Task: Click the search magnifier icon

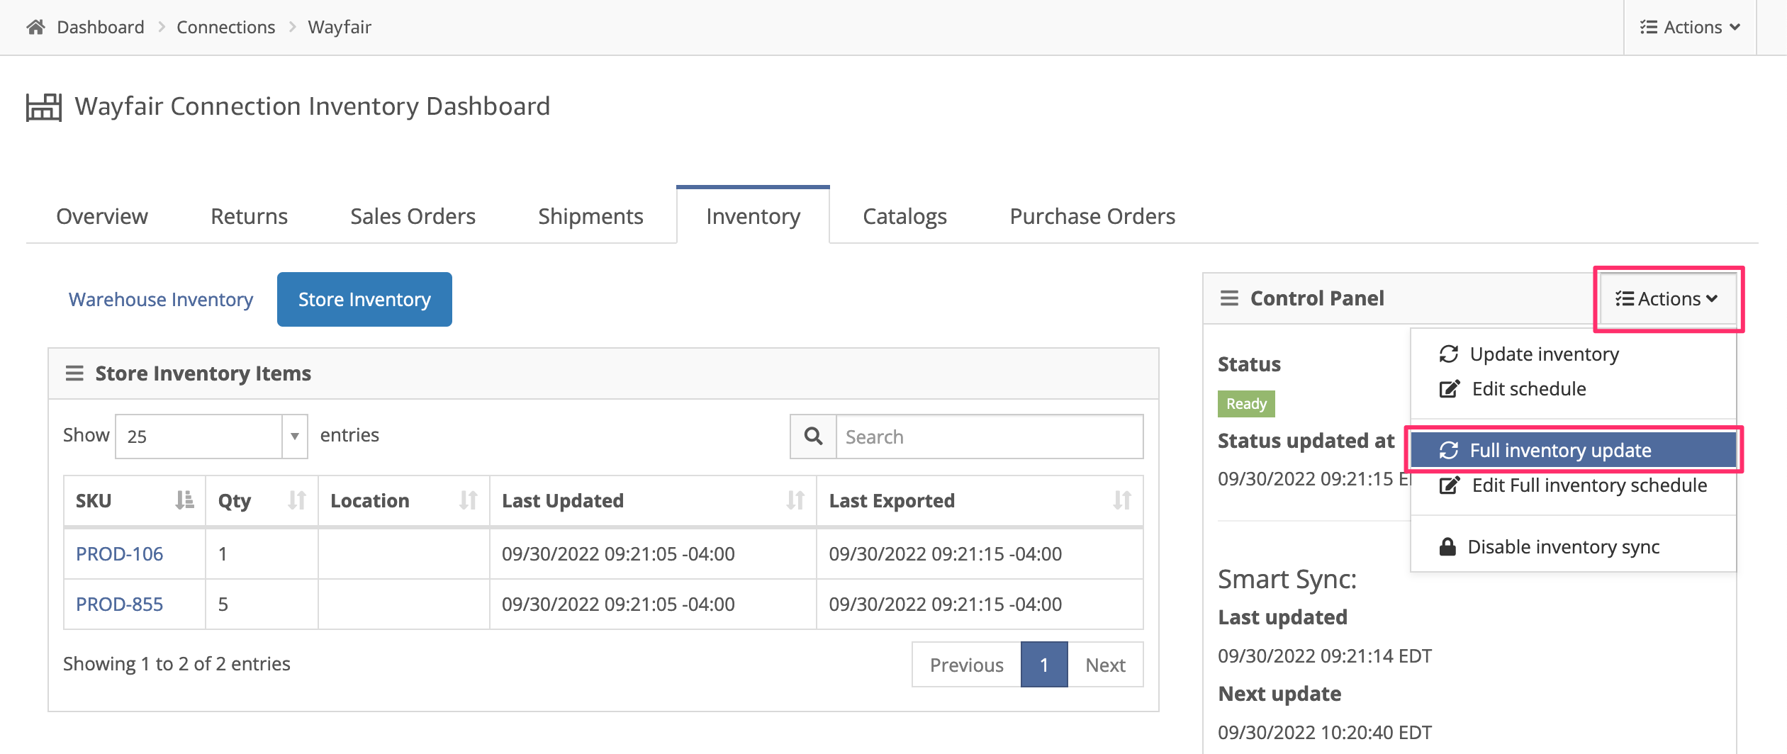Action: tap(813, 437)
